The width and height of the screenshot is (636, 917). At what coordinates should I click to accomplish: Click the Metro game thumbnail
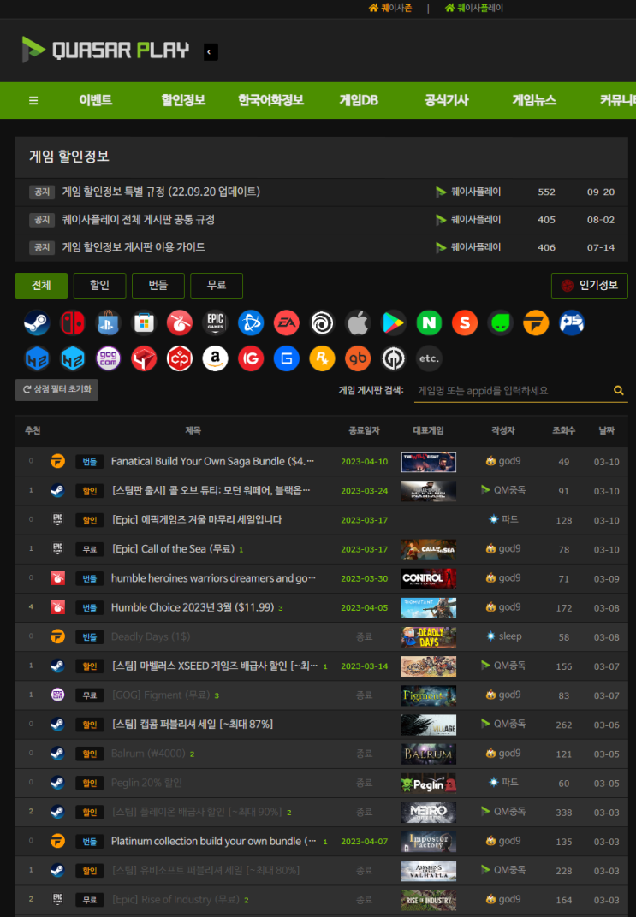point(429,813)
